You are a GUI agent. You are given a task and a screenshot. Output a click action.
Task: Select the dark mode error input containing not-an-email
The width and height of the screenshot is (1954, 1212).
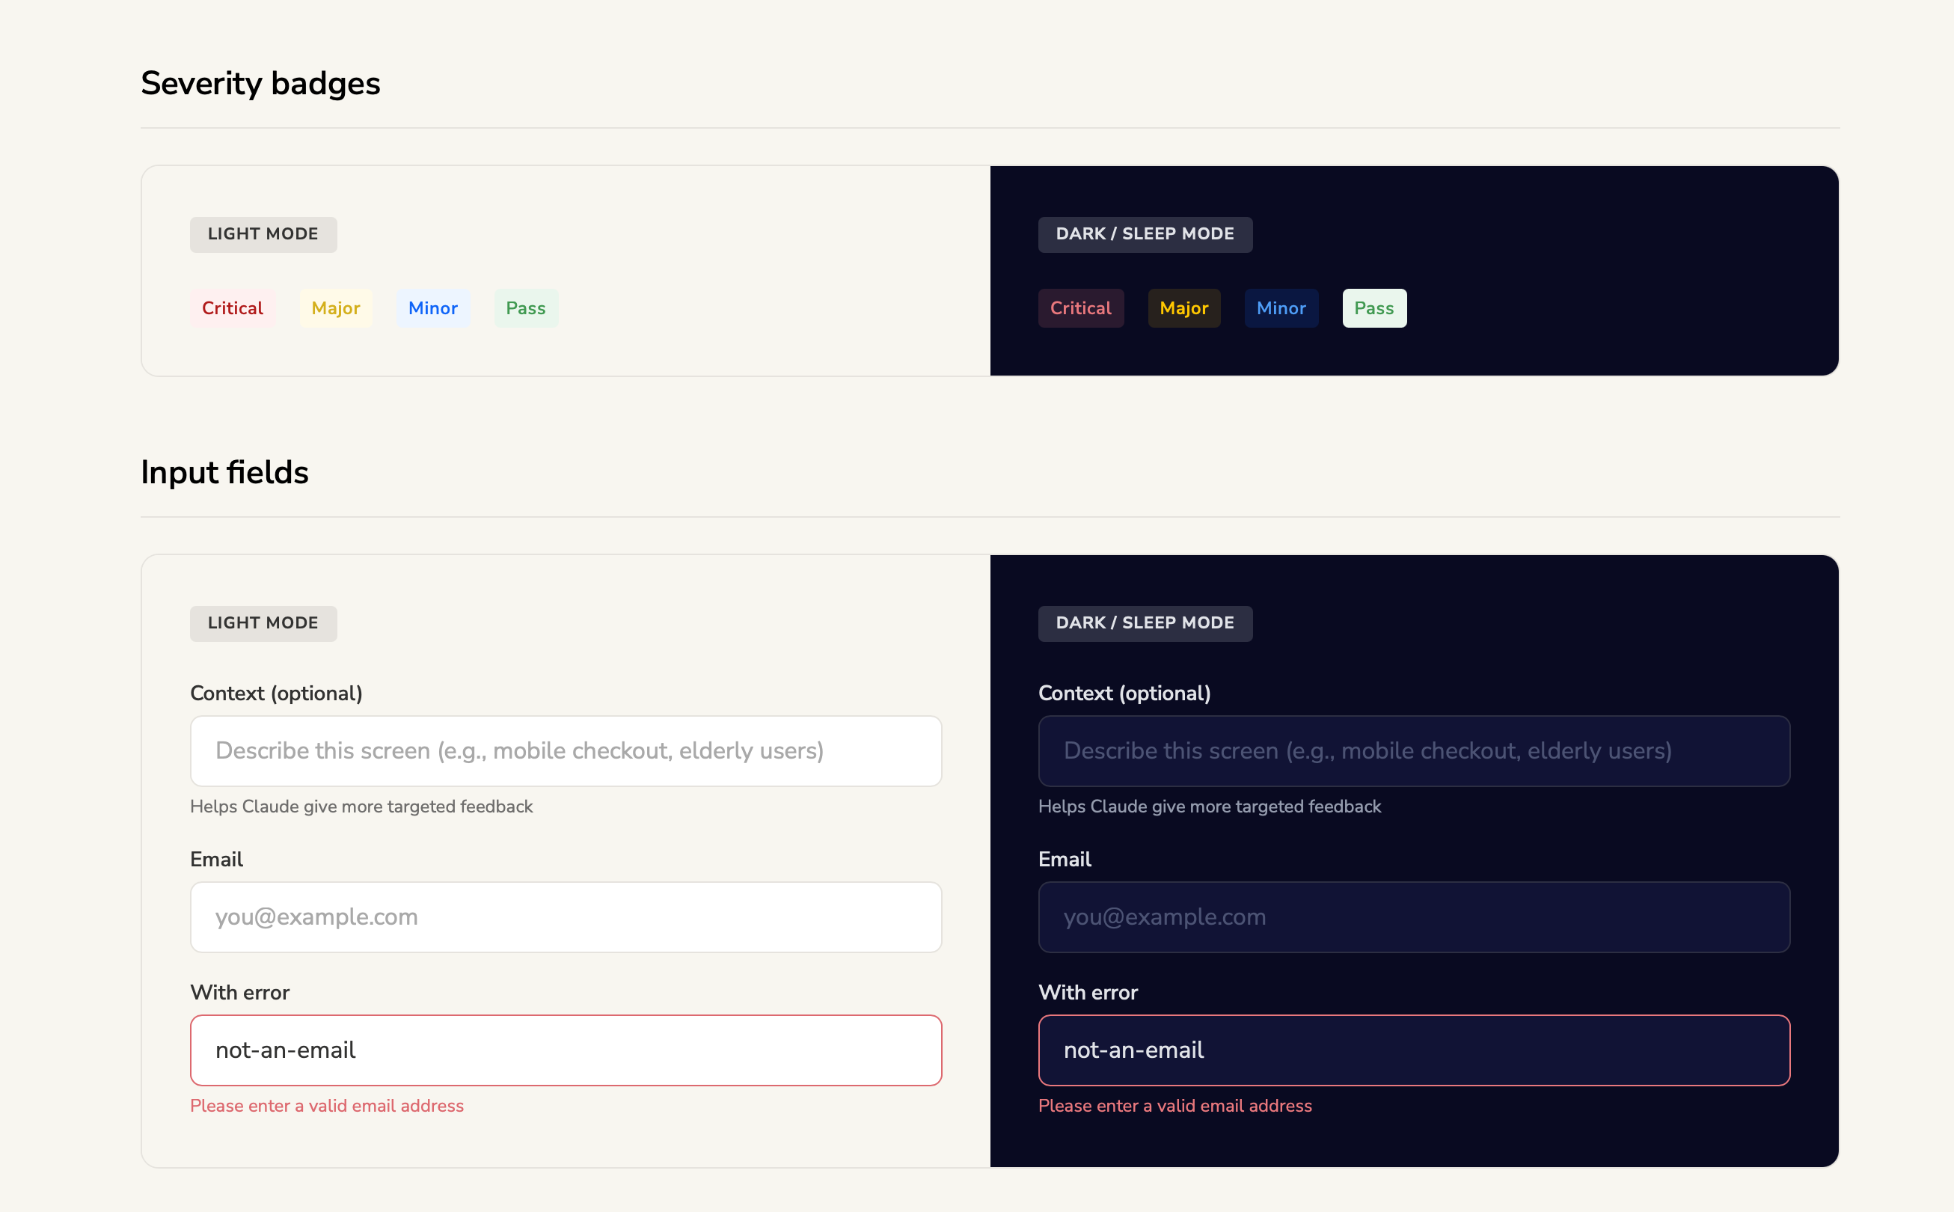pyautogui.click(x=1413, y=1050)
